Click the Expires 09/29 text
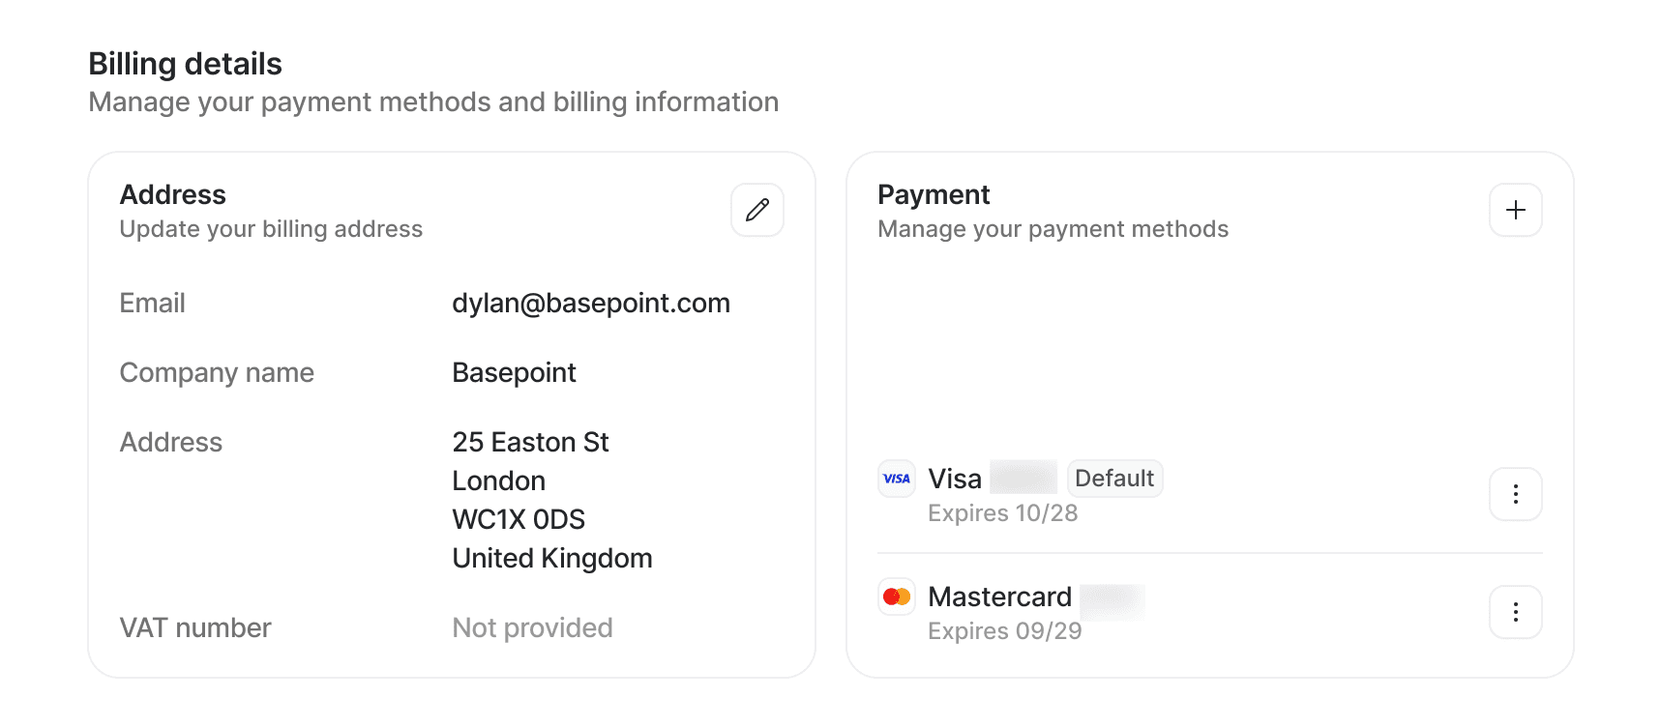 pyautogui.click(x=1004, y=631)
